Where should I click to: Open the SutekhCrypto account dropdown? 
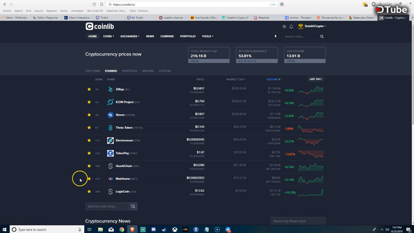pos(312,26)
